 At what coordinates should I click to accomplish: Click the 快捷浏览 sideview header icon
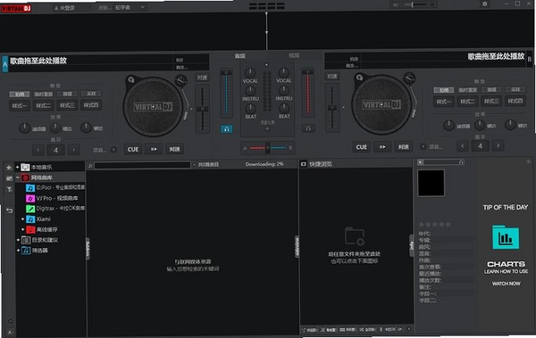[304, 164]
